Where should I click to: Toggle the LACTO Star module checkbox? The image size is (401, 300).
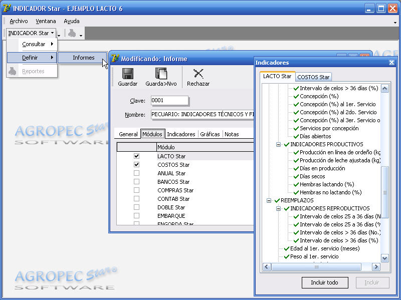pyautogui.click(x=136, y=156)
